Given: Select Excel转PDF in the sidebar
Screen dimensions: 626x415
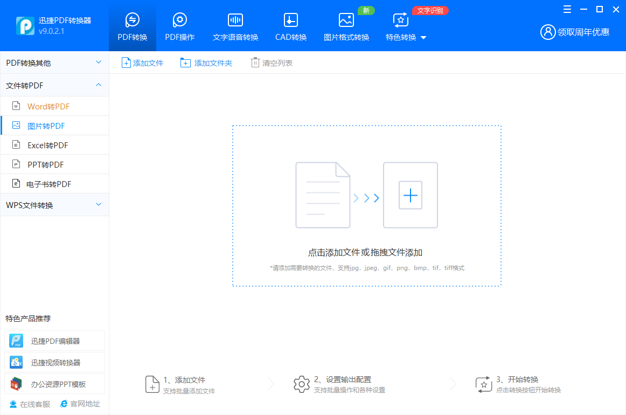Looking at the screenshot, I should pos(55,145).
